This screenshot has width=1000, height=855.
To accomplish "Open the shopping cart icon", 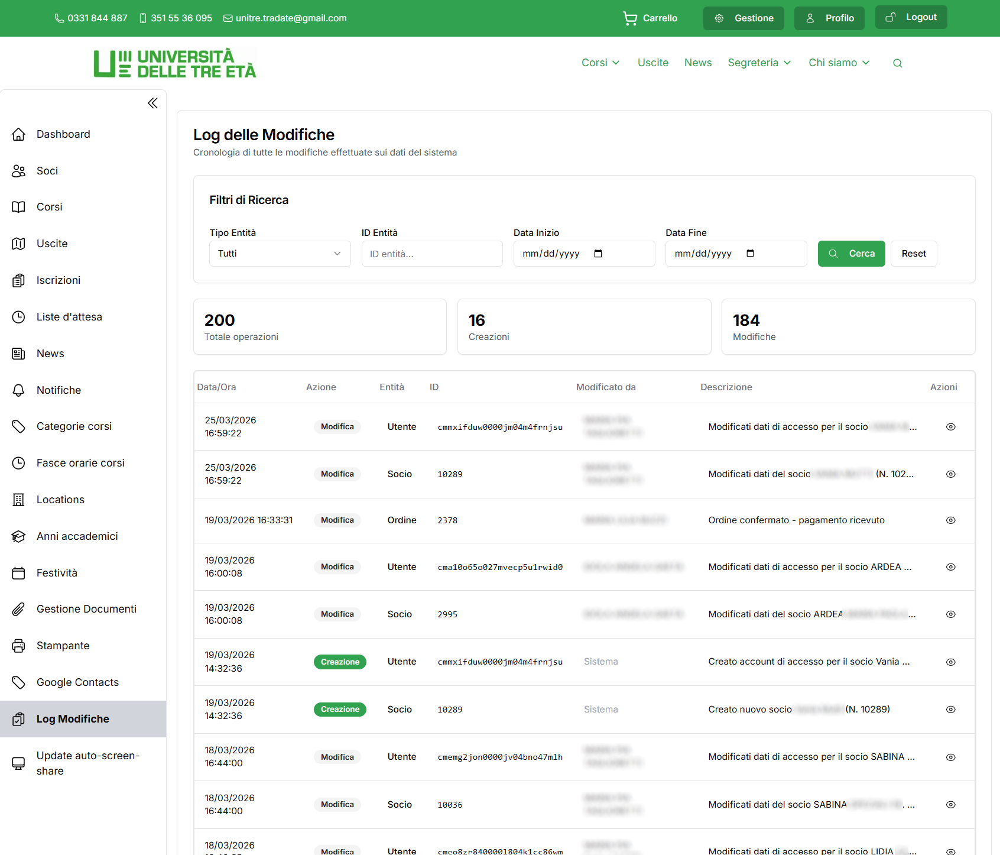I will (x=630, y=18).
